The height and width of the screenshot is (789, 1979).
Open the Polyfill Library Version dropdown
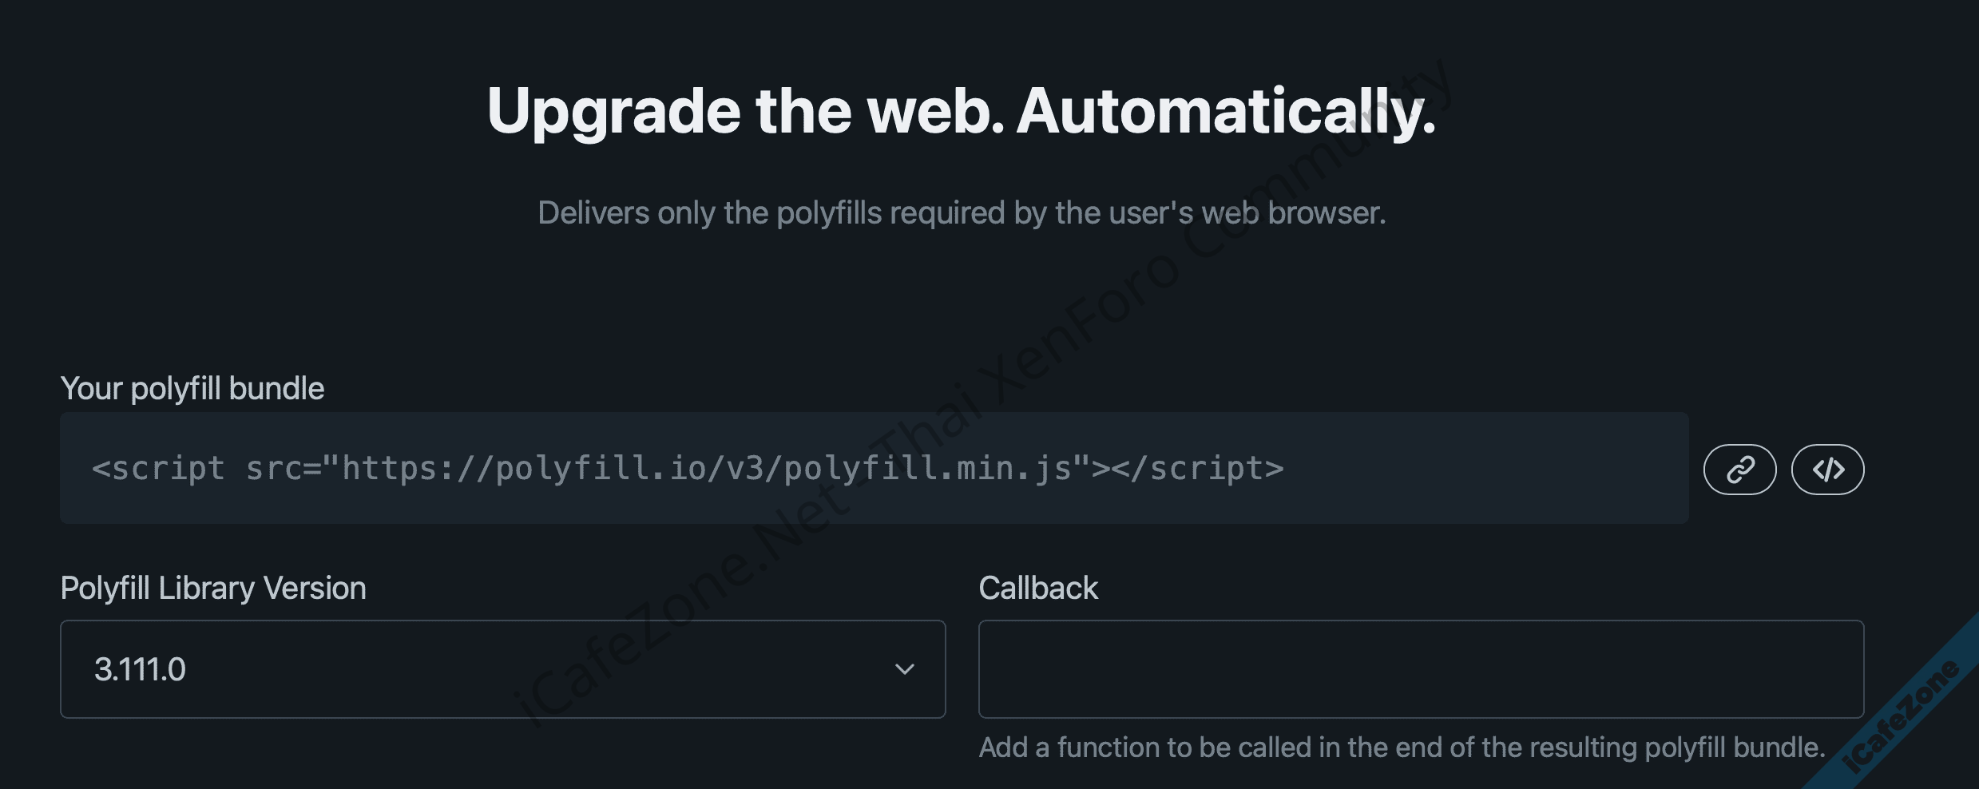[x=502, y=669]
